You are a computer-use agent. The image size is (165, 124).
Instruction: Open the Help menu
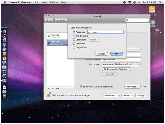pos(63,2)
